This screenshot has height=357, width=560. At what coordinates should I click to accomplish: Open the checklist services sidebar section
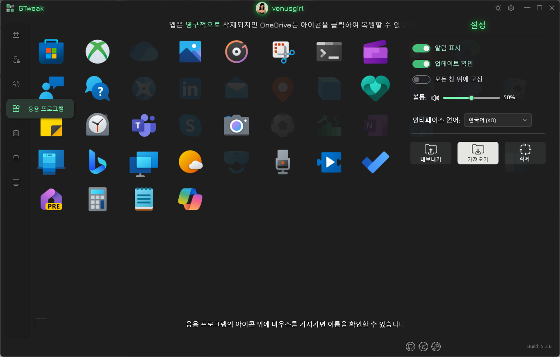[x=16, y=133]
